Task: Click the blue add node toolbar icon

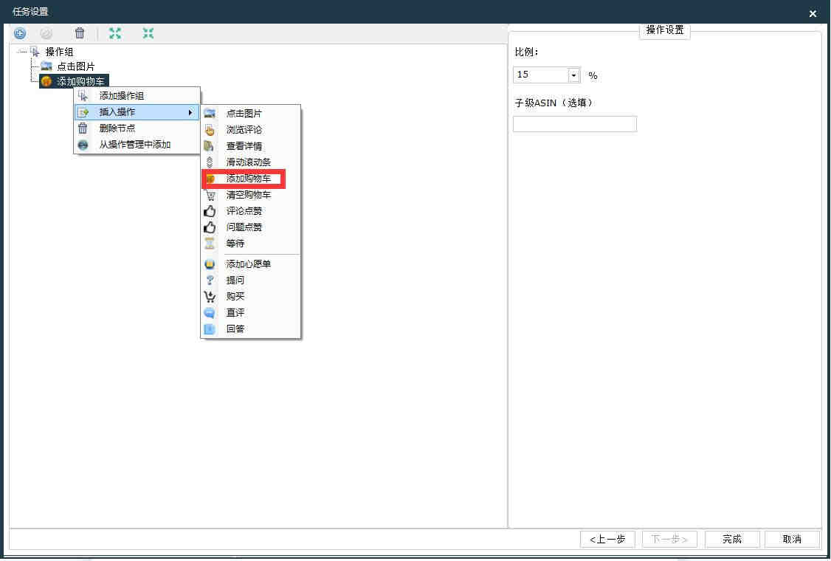Action: click(20, 33)
